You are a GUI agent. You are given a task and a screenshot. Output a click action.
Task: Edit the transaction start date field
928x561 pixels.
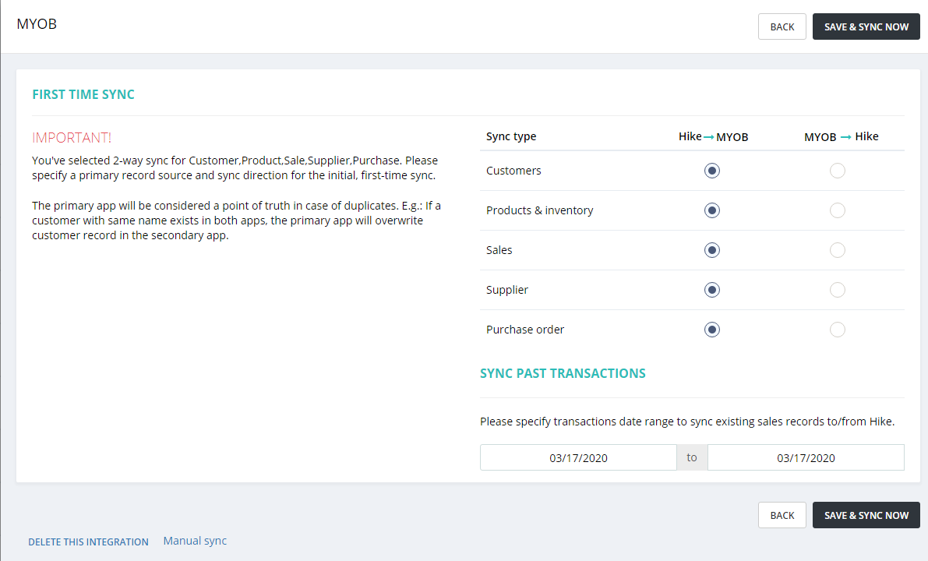point(578,457)
